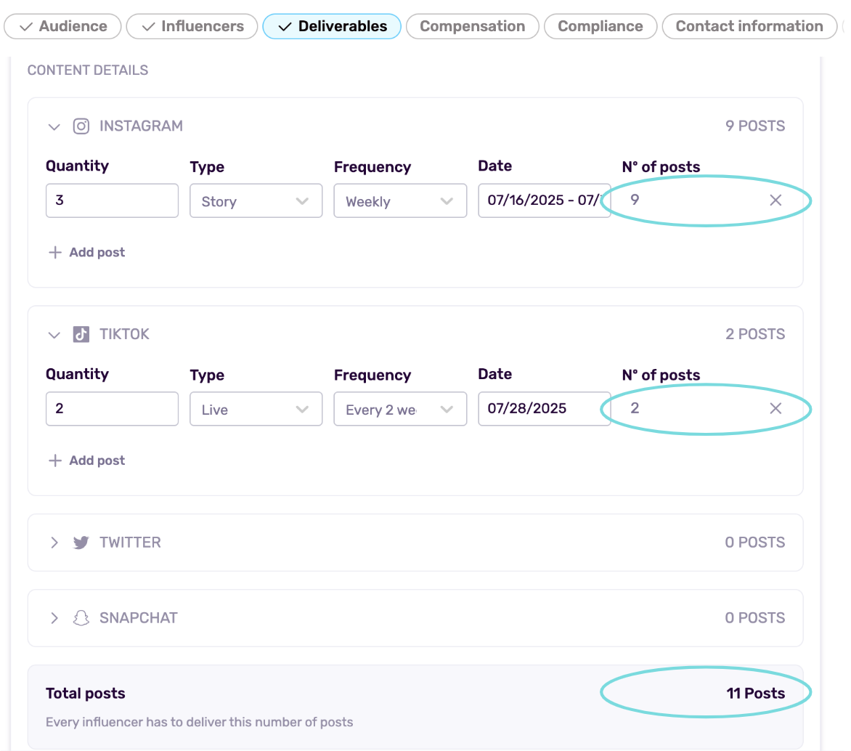Edit Instagram Quantity field showing 3

(x=113, y=200)
